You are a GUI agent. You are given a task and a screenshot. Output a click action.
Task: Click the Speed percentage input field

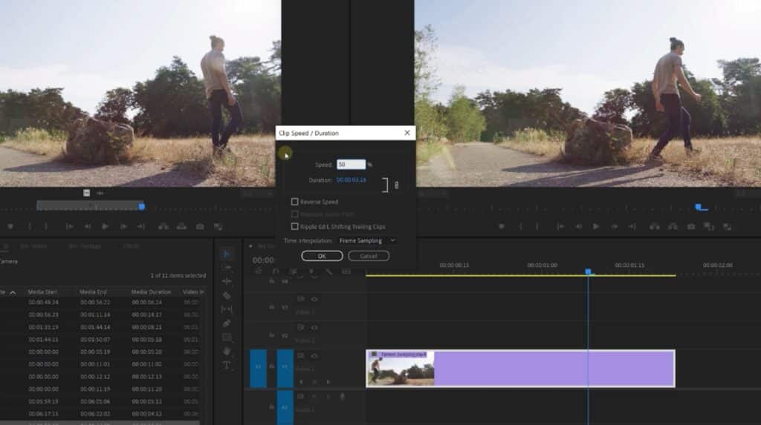tap(350, 165)
